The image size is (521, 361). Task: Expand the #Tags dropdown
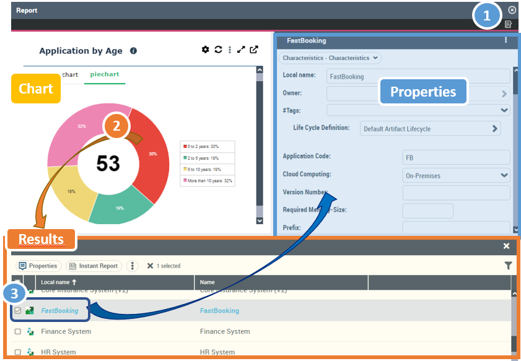click(x=504, y=110)
